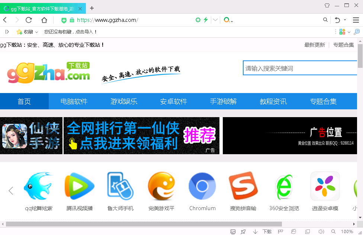Click the import favorites hint link
This screenshot has width=363, height=235.
tap(70, 32)
